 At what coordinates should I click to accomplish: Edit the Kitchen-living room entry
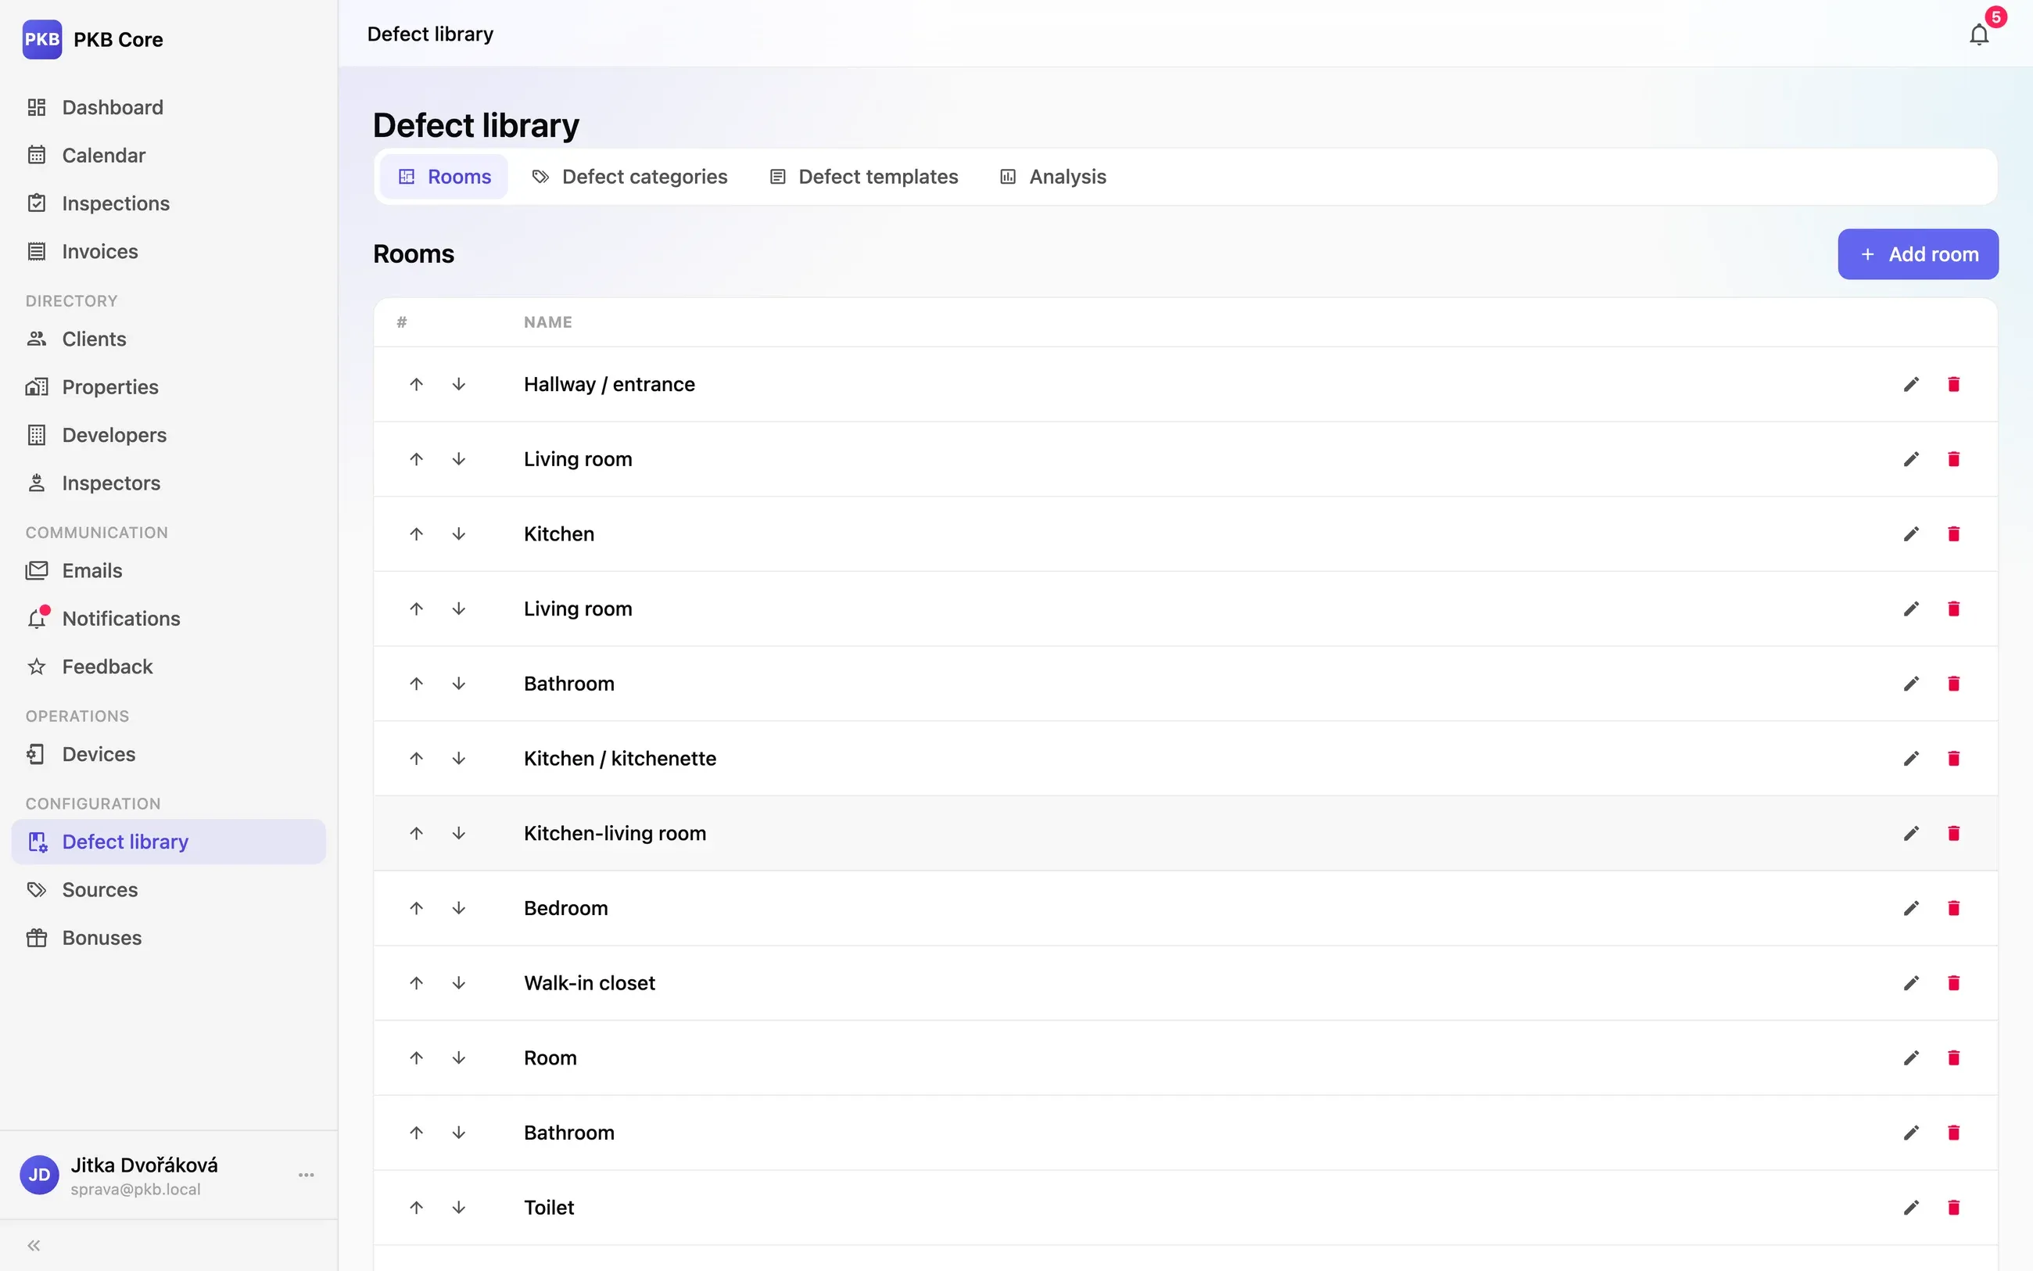[1911, 833]
